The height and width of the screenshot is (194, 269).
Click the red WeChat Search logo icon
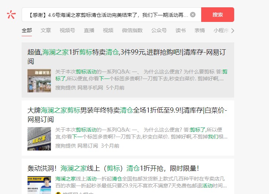point(11,15)
